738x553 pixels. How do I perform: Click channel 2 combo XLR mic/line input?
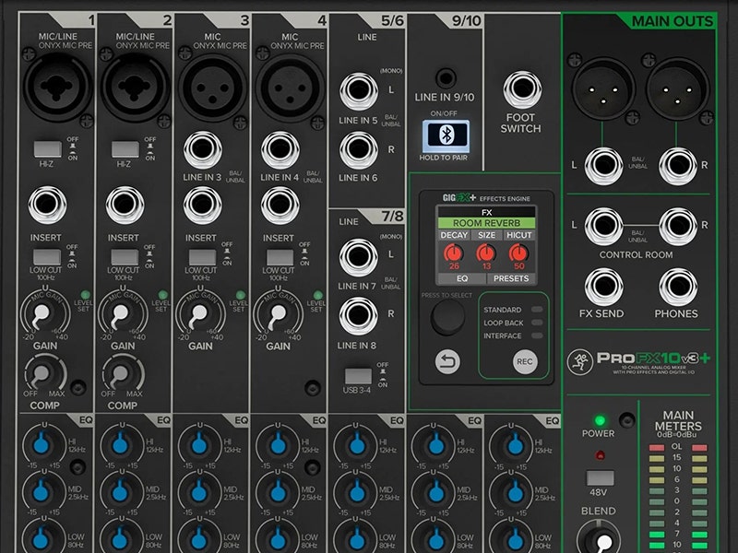tap(135, 86)
